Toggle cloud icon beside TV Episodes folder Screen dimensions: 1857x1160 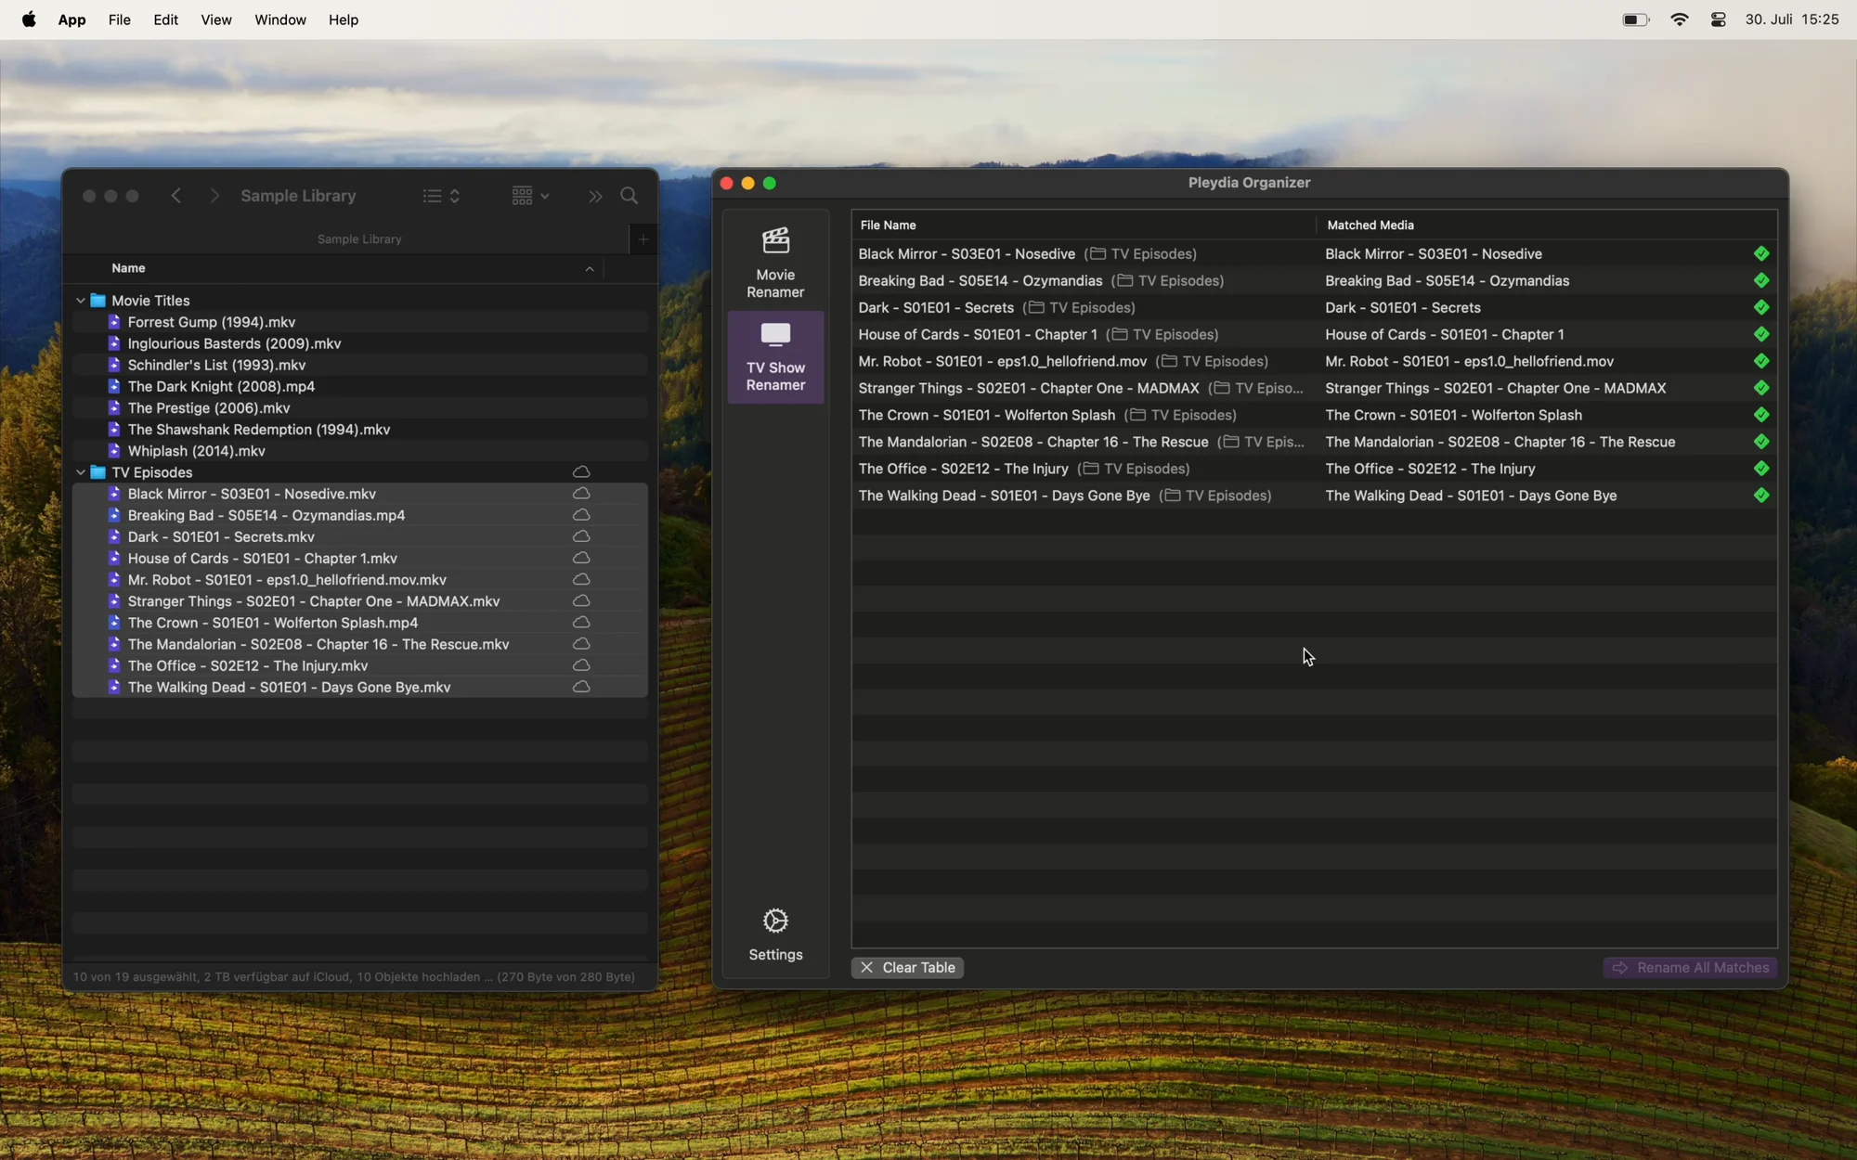coord(580,471)
